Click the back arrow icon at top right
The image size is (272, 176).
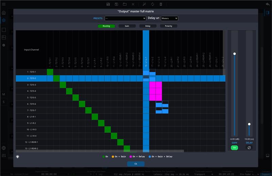pyautogui.click(x=267, y=4)
